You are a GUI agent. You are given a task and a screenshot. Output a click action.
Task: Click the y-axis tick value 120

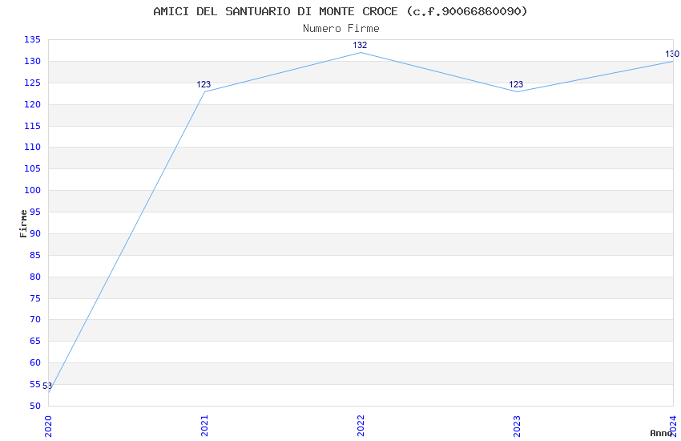33,105
